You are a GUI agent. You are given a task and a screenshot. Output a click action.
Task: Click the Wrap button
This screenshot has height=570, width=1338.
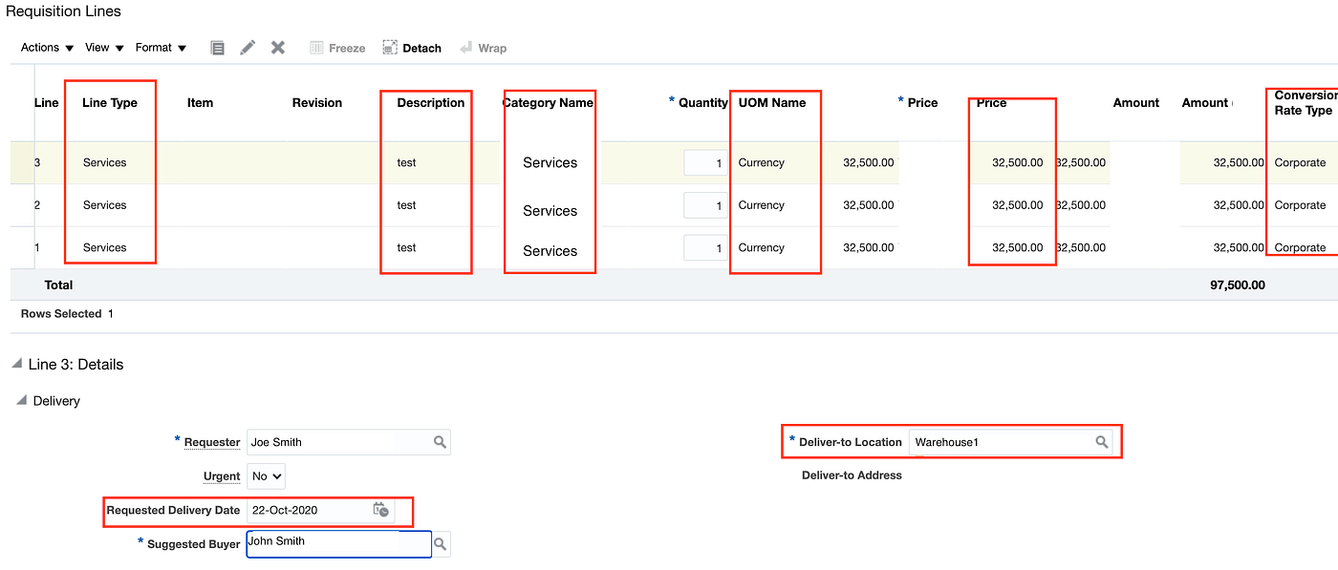(483, 47)
